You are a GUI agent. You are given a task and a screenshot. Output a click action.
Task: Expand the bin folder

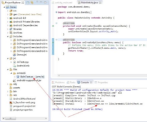pos(8,91)
